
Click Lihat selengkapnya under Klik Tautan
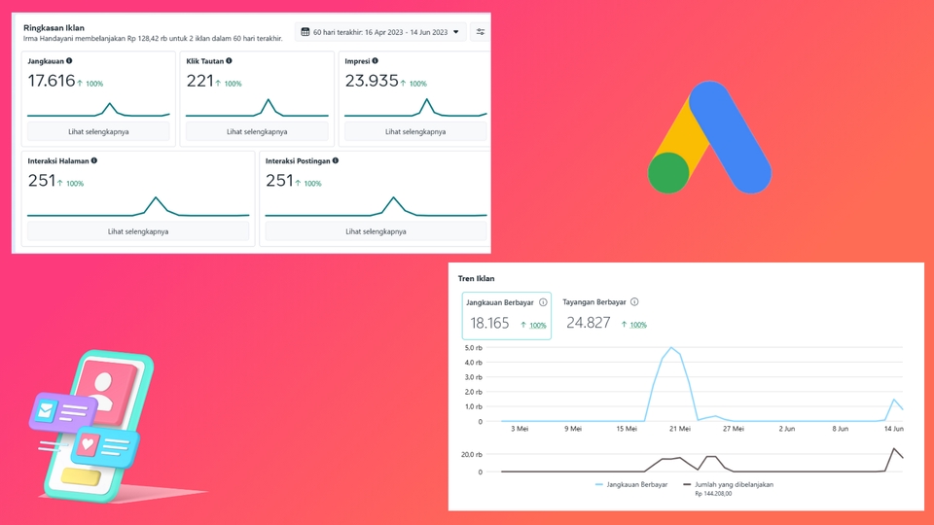257,131
